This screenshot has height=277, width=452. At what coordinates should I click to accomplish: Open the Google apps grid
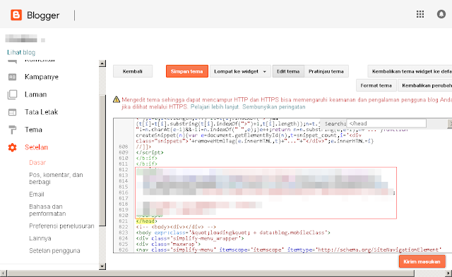tap(420, 14)
